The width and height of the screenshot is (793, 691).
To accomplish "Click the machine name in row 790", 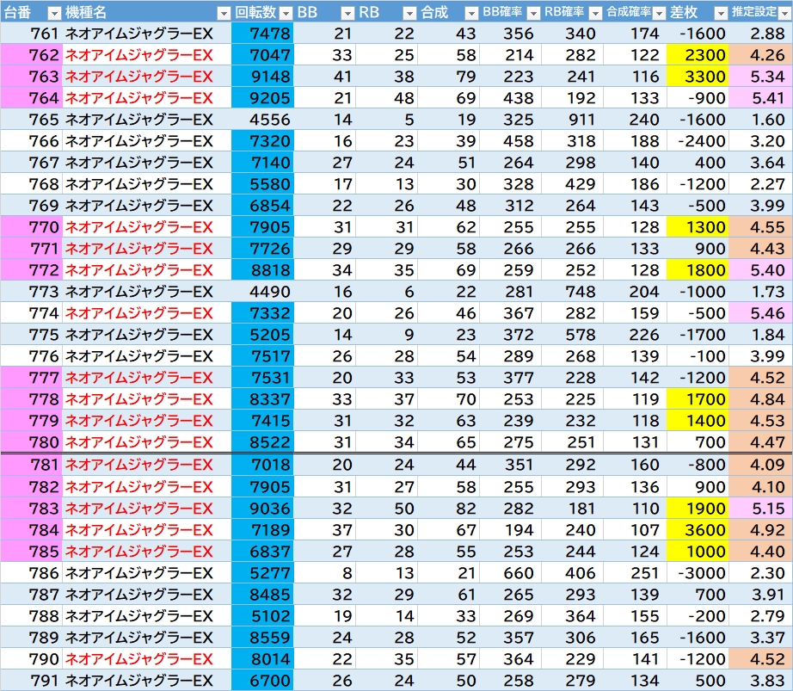I will point(139,658).
